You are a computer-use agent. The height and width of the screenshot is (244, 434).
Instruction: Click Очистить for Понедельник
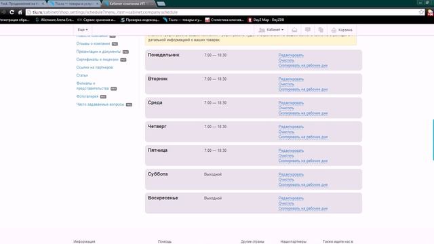(286, 60)
